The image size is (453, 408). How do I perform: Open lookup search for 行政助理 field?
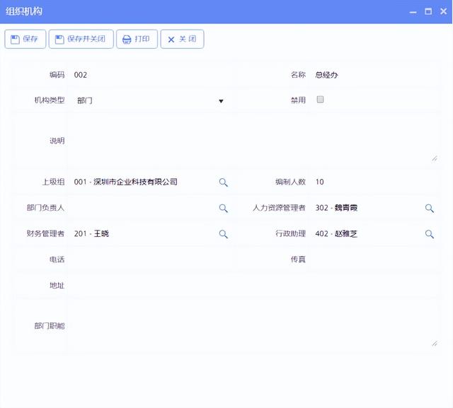(x=430, y=234)
